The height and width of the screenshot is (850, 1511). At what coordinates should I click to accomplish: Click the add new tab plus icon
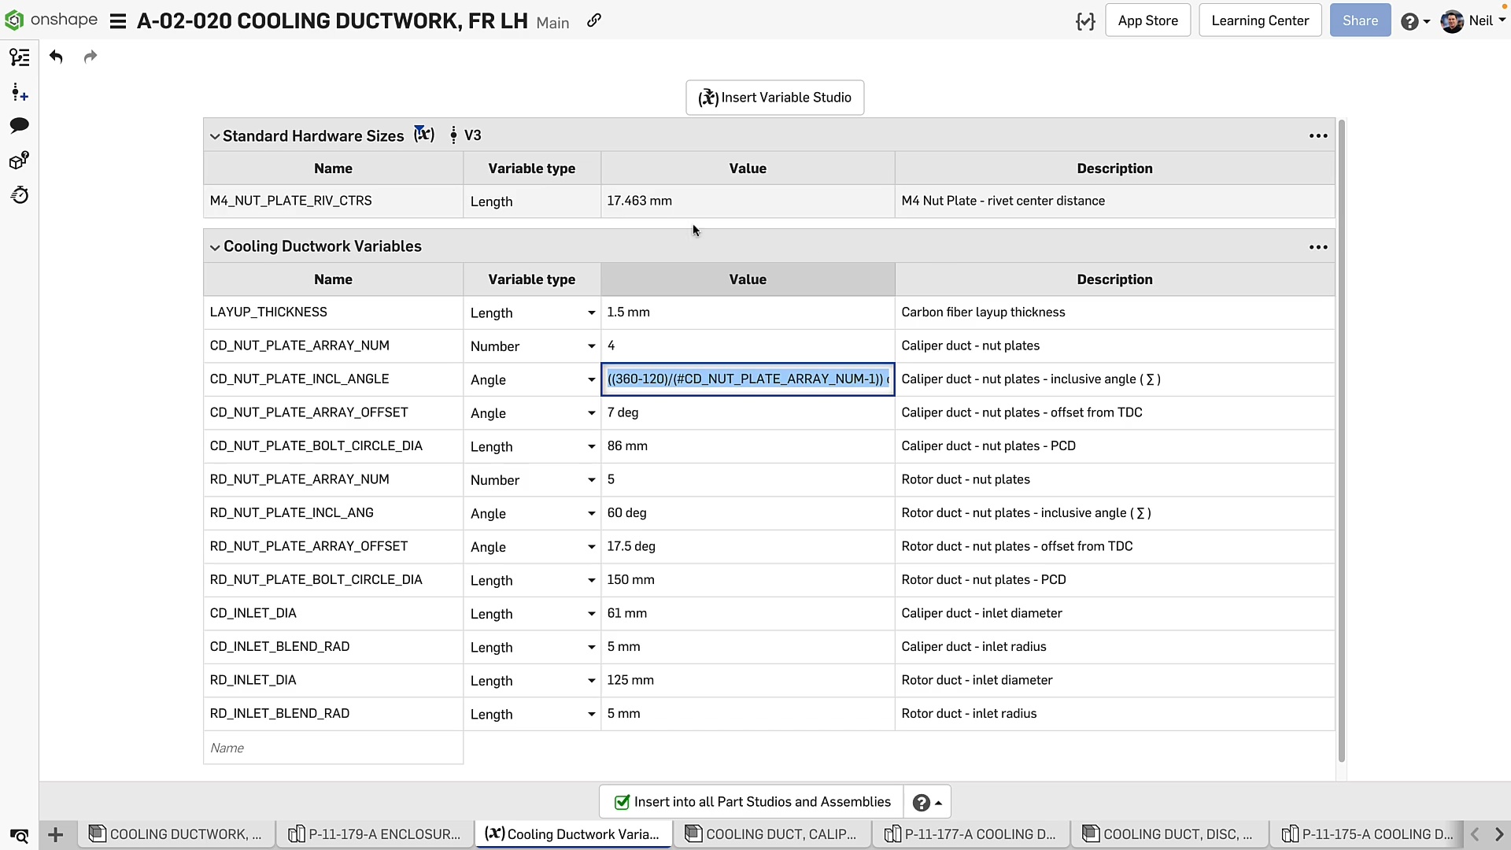(55, 834)
